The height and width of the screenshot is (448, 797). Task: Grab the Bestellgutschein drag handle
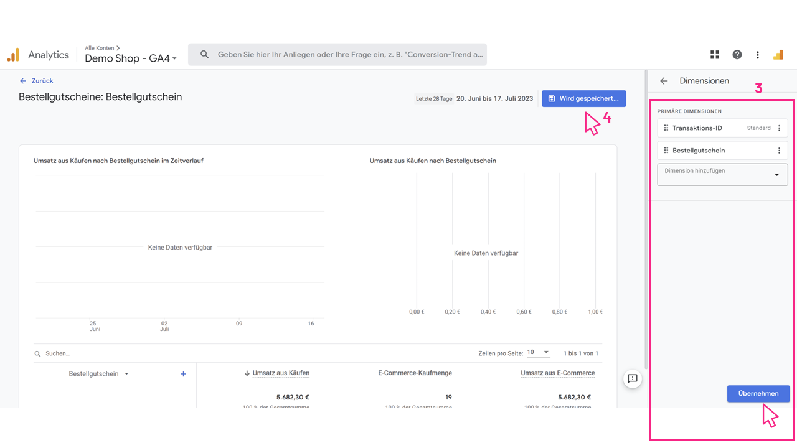point(666,151)
